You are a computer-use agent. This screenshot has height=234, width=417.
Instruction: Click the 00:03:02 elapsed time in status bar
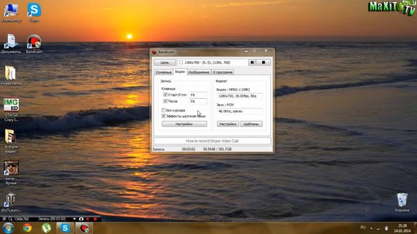[x=188, y=149]
